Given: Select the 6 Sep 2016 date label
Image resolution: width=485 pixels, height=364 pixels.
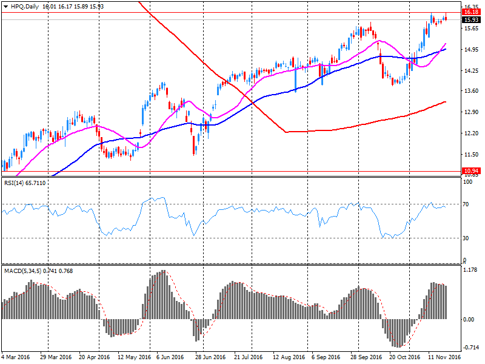Looking at the screenshot, I should point(326,357).
